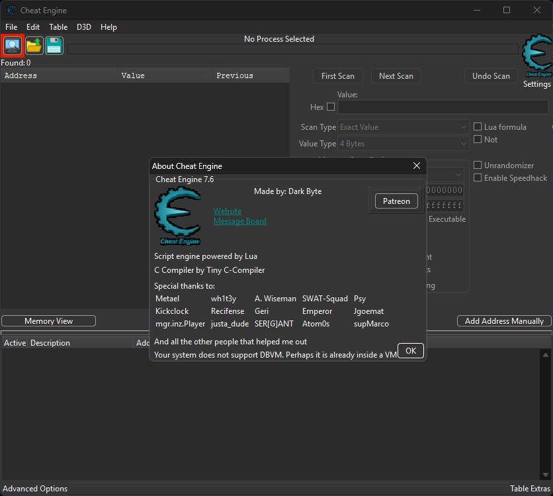Open the process list icon
This screenshot has width=553, height=496.
coord(13,46)
